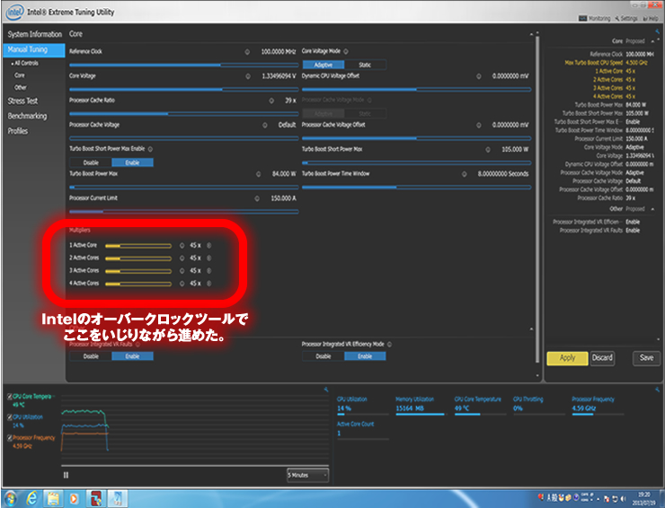Click the Discard button

(602, 357)
